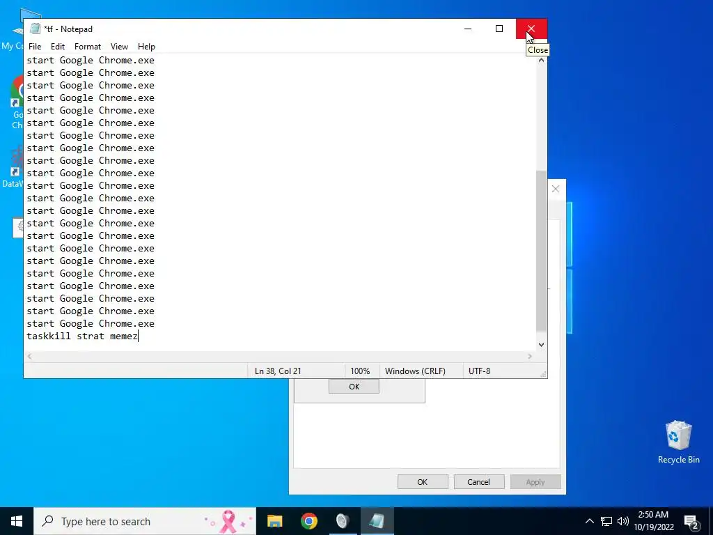This screenshot has height=535, width=713.
Task: Close the Notepad window
Action: point(531,29)
